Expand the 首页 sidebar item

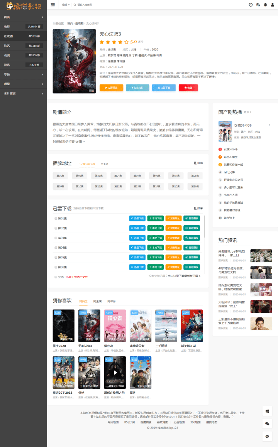pyautogui.click(x=24, y=17)
